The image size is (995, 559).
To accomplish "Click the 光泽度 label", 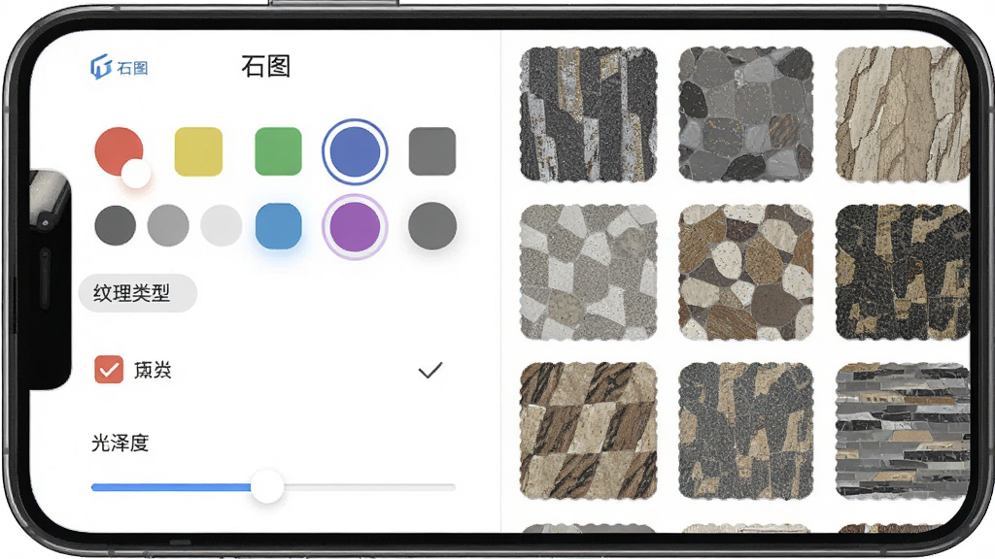I will tap(120, 443).
